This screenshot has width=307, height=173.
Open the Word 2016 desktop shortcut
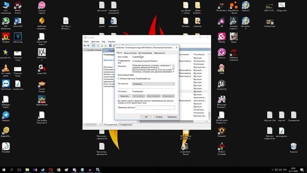[x=18, y=22]
